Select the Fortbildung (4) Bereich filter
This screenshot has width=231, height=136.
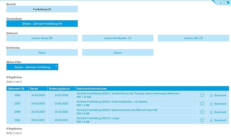click(x=42, y=9)
